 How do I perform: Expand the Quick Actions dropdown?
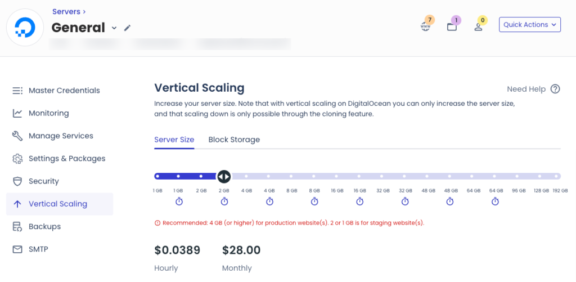pos(530,25)
